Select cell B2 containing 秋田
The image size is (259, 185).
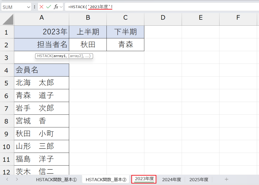click(88, 45)
